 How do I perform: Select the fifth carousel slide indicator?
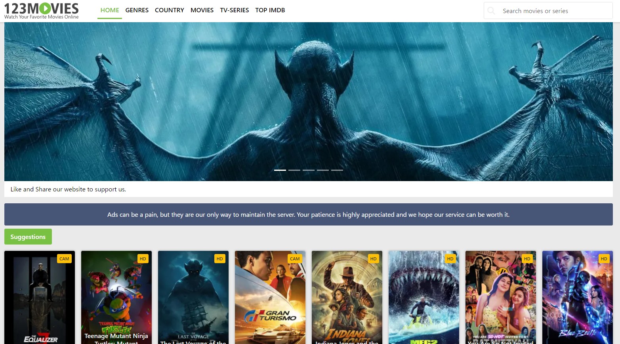[337, 170]
